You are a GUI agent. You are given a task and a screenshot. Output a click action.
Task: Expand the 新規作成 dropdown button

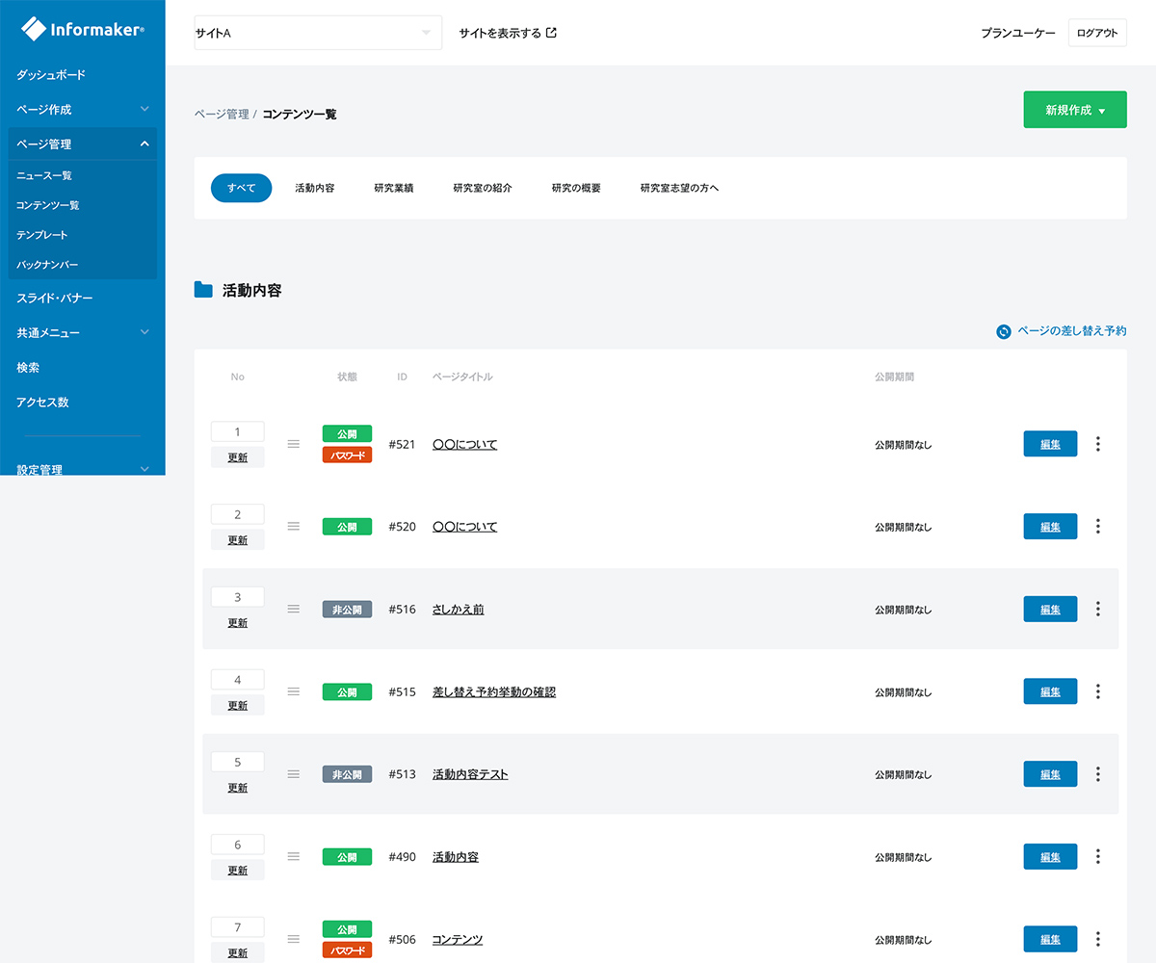pos(1074,111)
